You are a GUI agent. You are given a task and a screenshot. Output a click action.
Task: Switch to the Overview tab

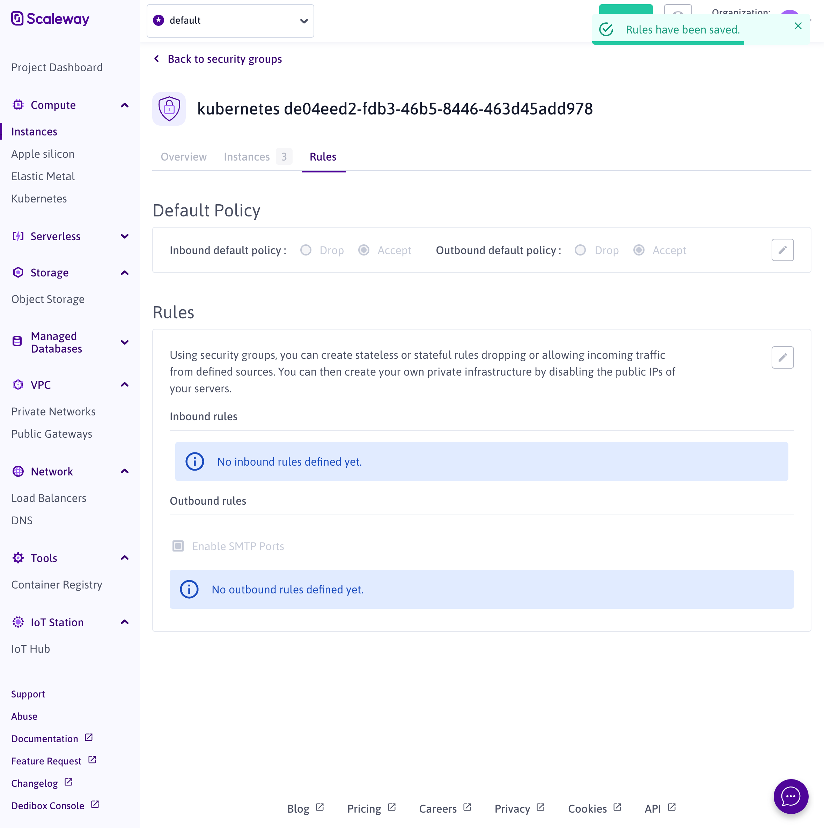point(184,157)
